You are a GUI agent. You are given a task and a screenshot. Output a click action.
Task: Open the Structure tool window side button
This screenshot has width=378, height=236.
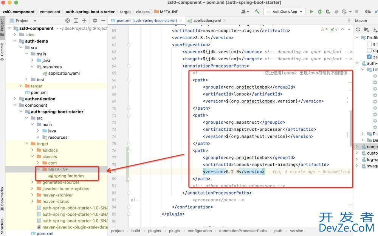pos(2,226)
